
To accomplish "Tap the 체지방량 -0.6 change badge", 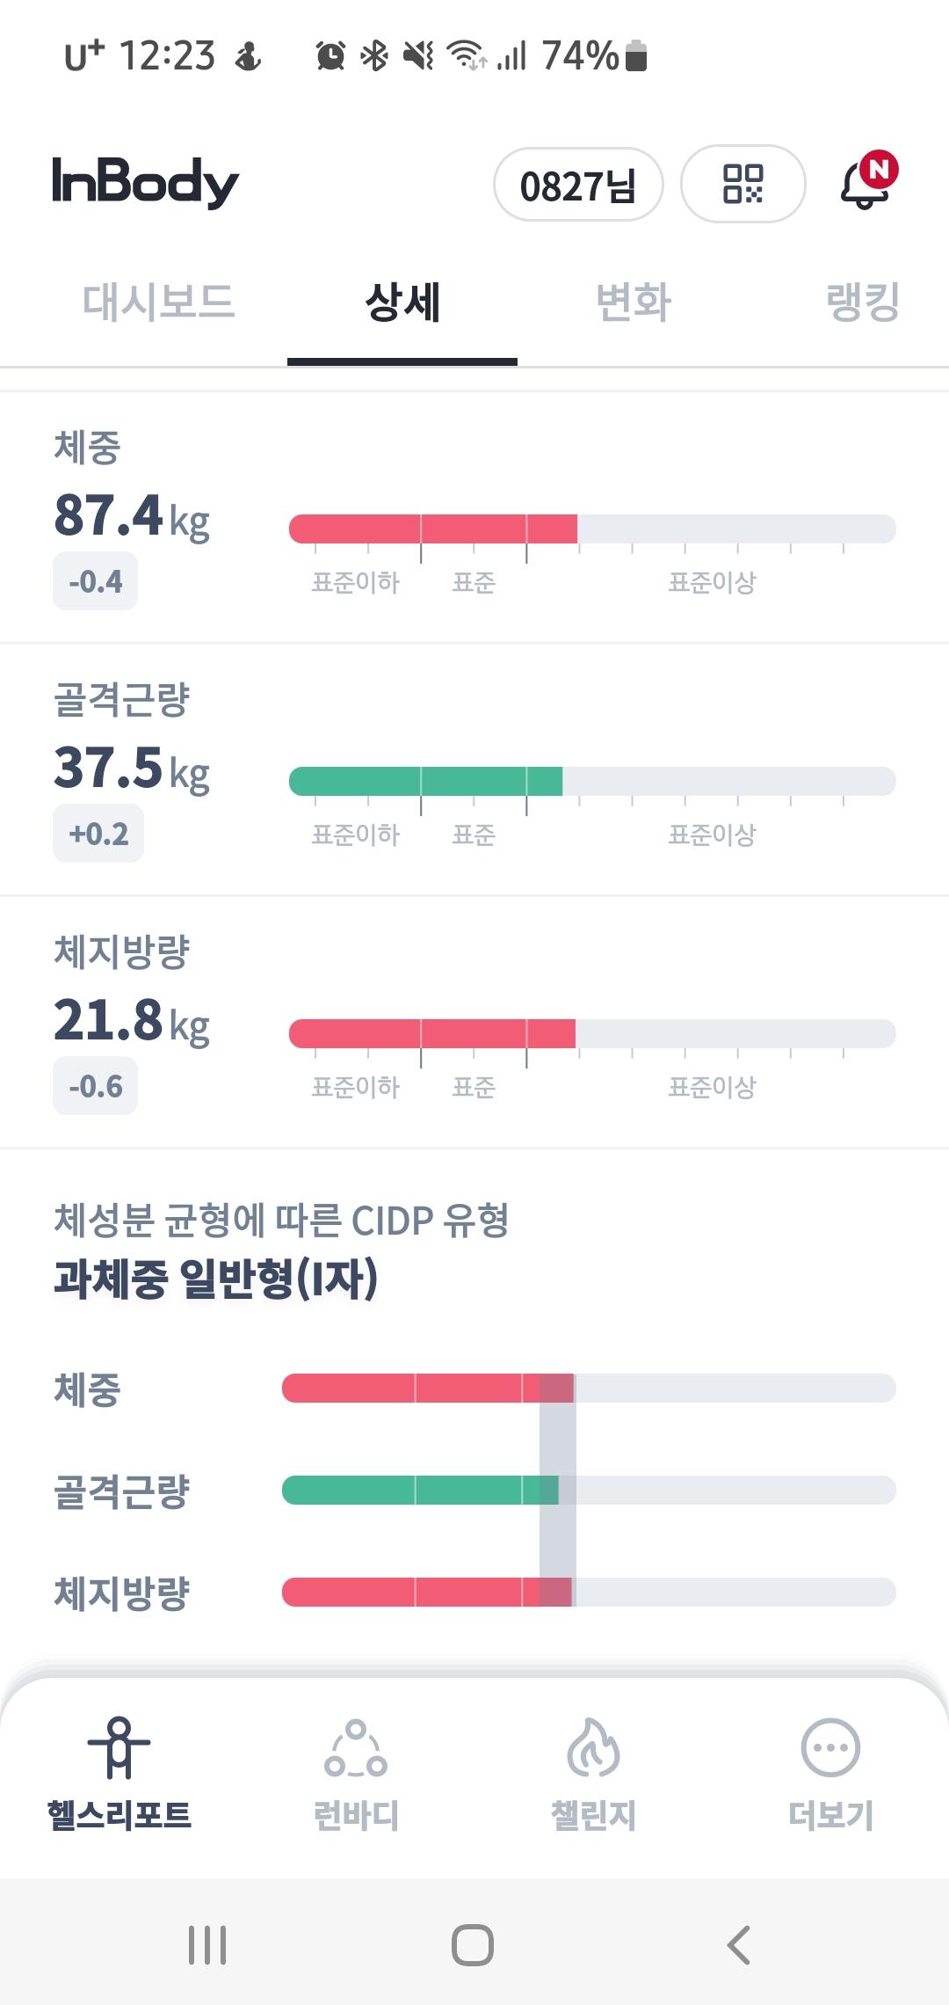I will 96,1086.
